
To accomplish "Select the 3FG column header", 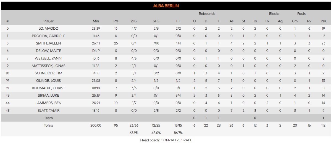I will point(156,21).
